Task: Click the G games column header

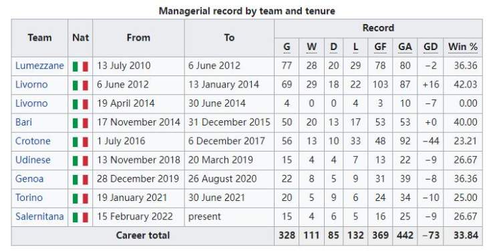Action: coord(287,47)
